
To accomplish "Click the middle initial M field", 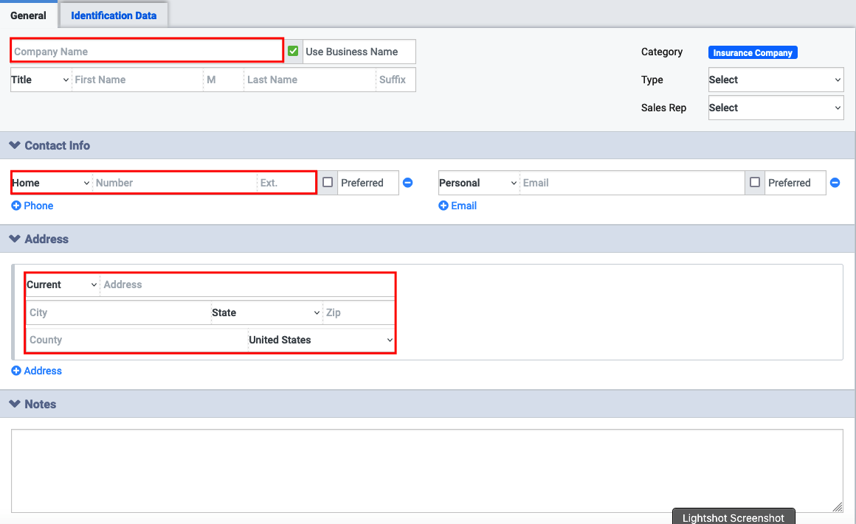I will pyautogui.click(x=224, y=80).
